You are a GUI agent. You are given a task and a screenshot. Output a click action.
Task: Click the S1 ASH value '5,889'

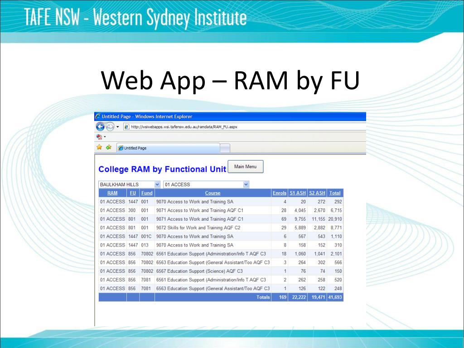(300, 228)
